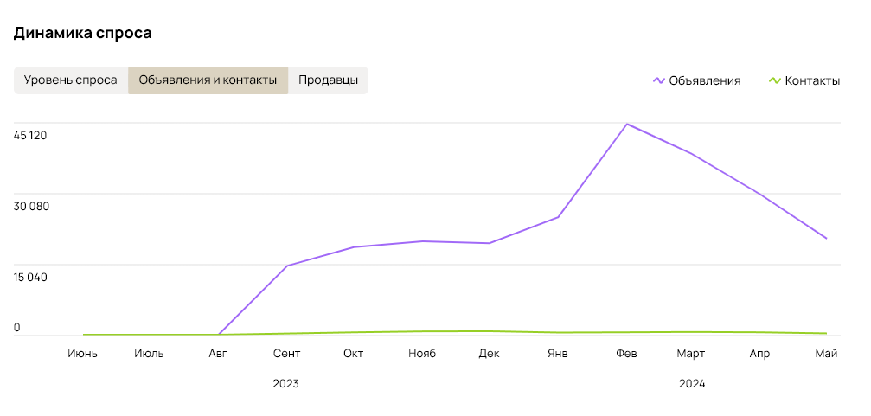Click the purple line point at Янв
This screenshot has width=871, height=416.
558,217
